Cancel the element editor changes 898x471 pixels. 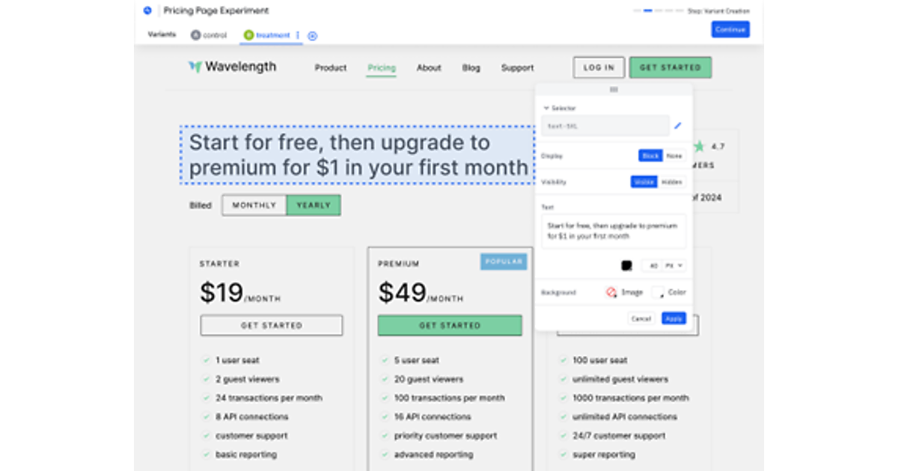(x=641, y=318)
